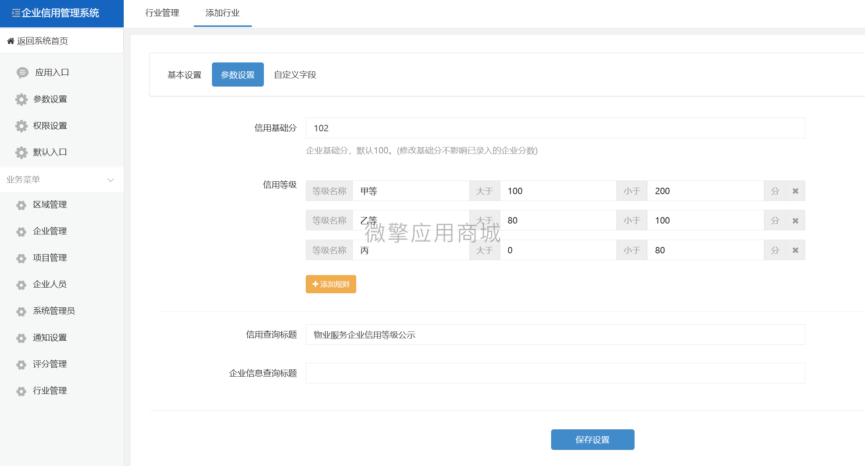The height and width of the screenshot is (466, 865).
Task: Click gear icon next to 区域管理
Action: 21,205
